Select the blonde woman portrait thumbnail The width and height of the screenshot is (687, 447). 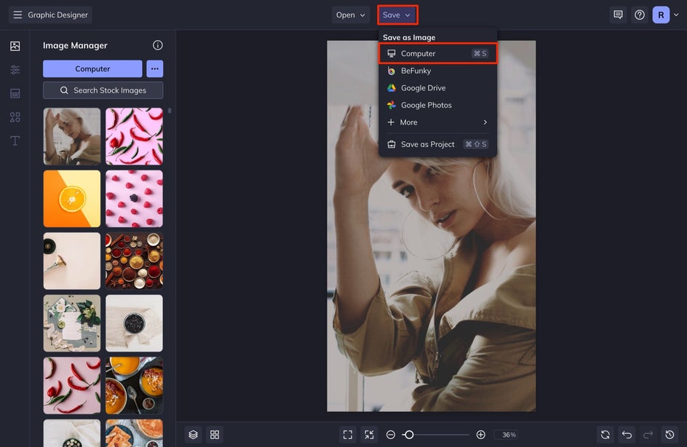[72, 136]
